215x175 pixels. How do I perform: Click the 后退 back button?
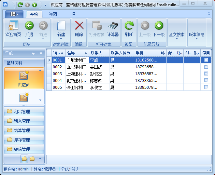(29, 29)
